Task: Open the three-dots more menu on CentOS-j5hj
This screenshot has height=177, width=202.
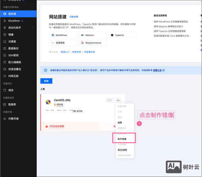Action: 118,100
